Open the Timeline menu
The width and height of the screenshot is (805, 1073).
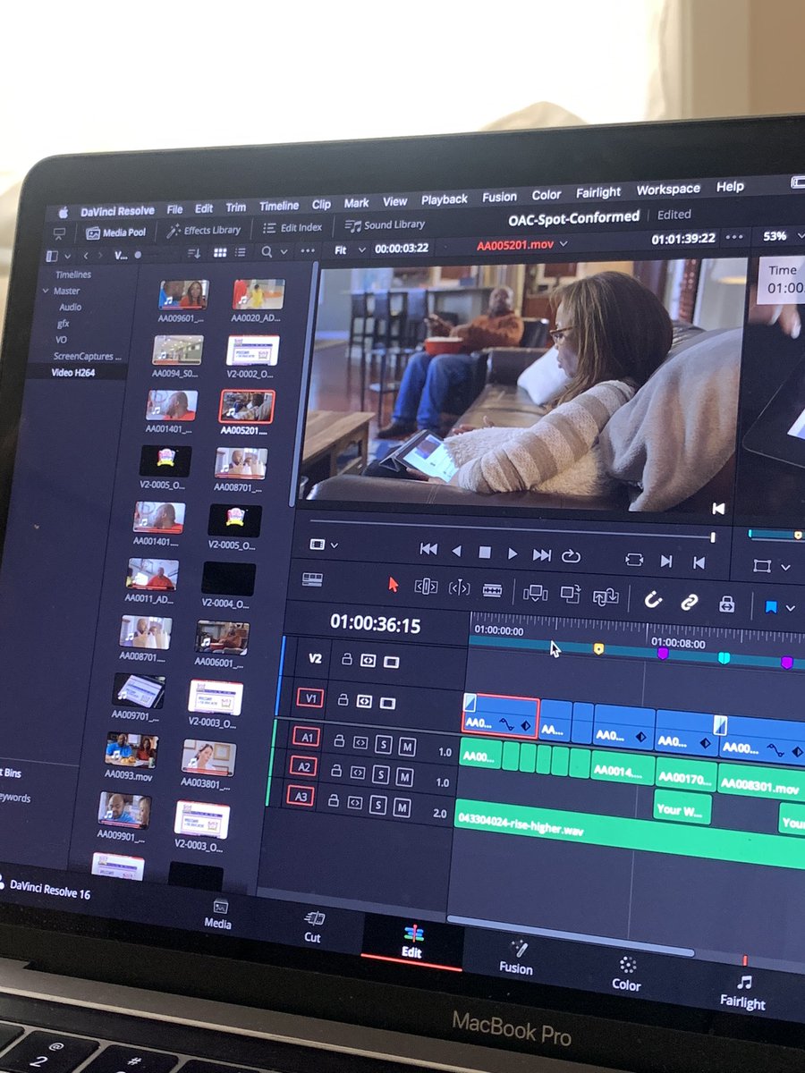tap(279, 206)
